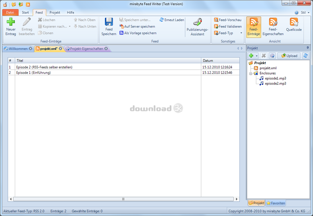313x216 pixels.
Task: Click the # column header
Action: 12,61
